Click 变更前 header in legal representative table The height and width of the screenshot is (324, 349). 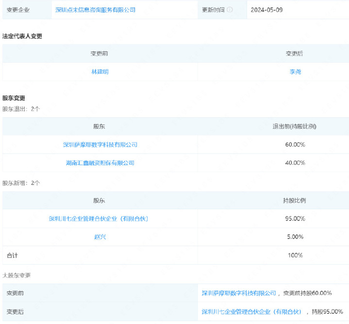click(100, 54)
